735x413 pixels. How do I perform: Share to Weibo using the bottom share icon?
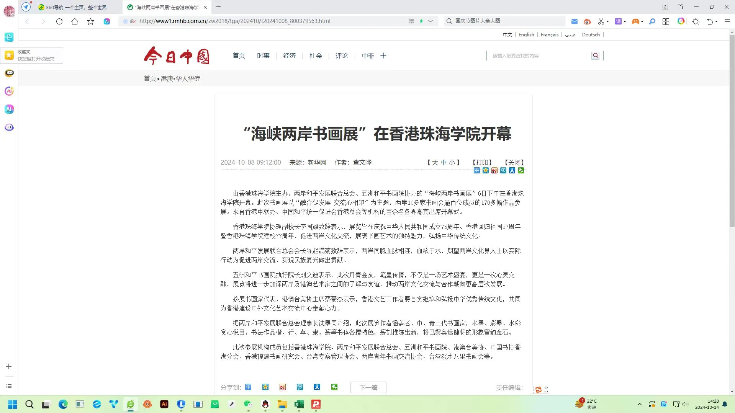point(283,387)
